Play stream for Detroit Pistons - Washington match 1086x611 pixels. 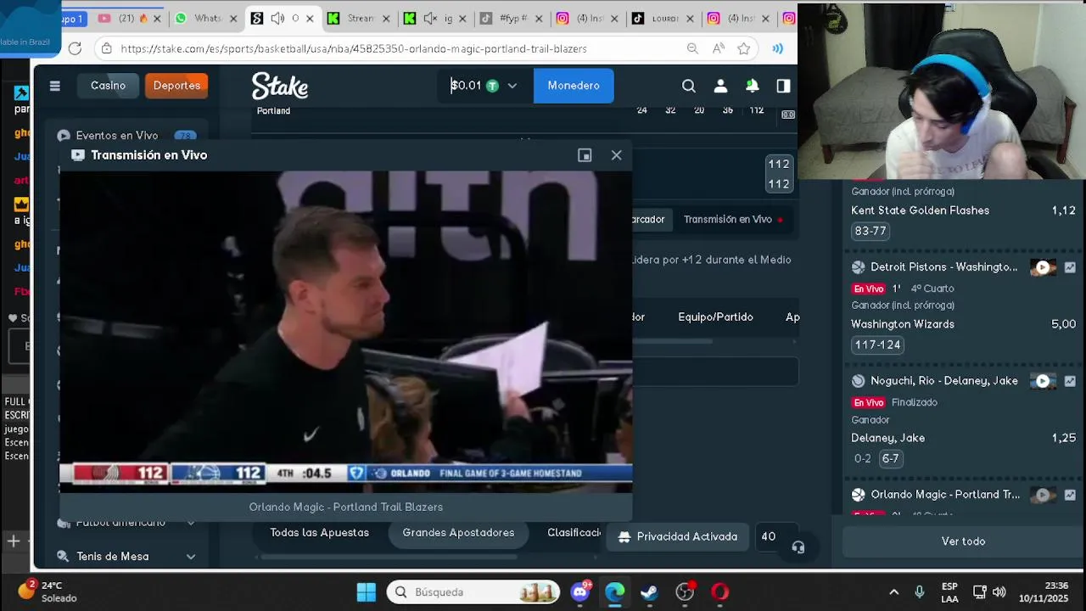coord(1043,267)
